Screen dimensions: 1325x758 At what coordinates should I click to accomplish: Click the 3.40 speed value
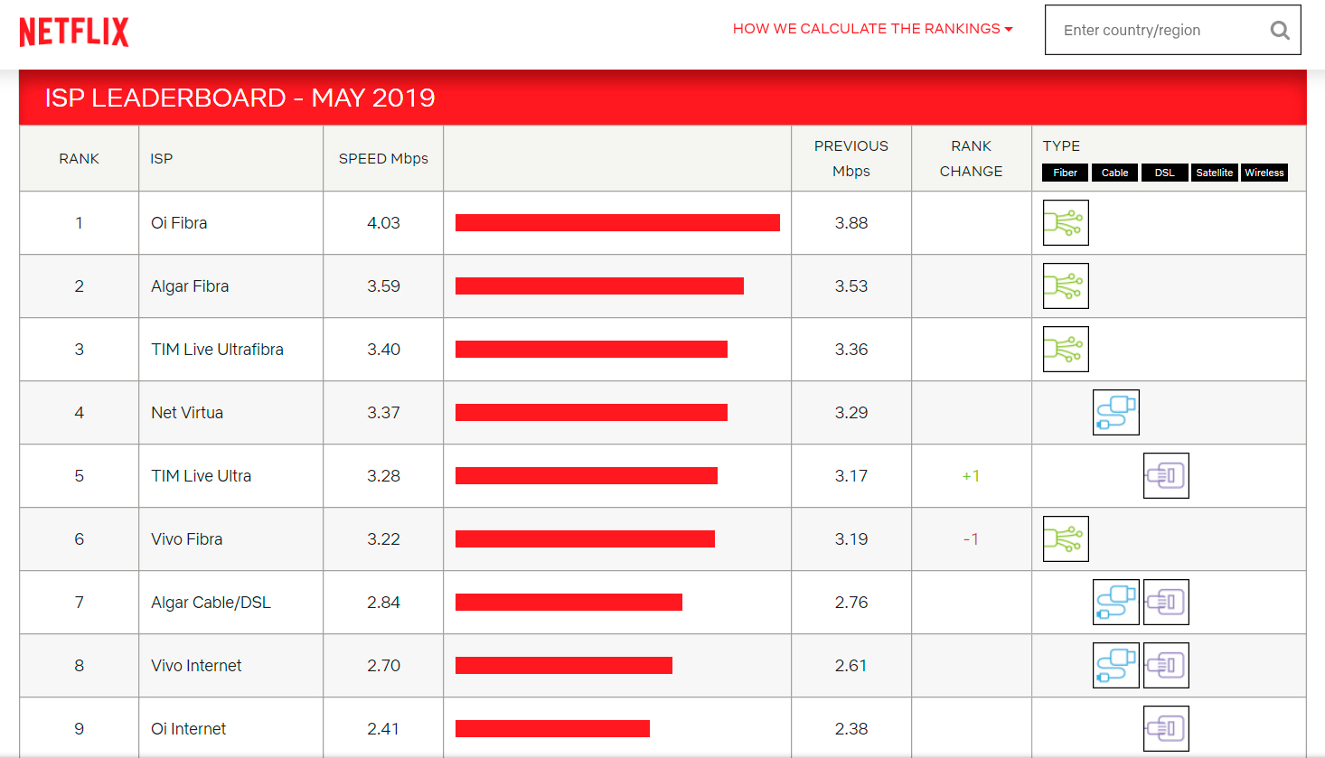coord(383,349)
